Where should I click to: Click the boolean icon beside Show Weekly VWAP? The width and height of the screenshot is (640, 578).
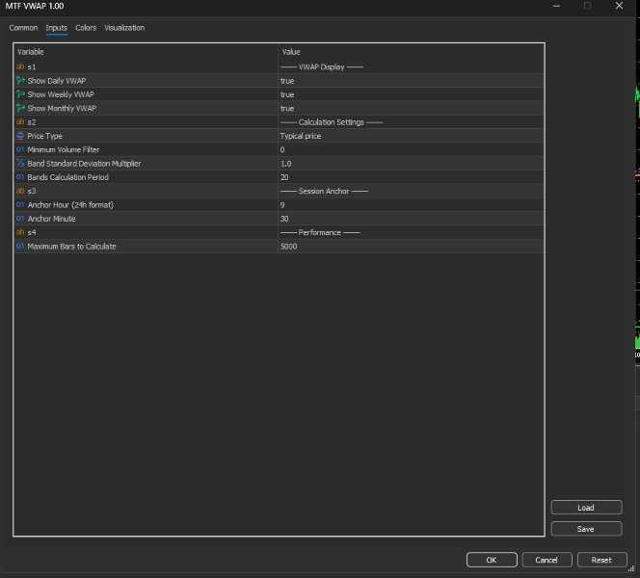(20, 94)
